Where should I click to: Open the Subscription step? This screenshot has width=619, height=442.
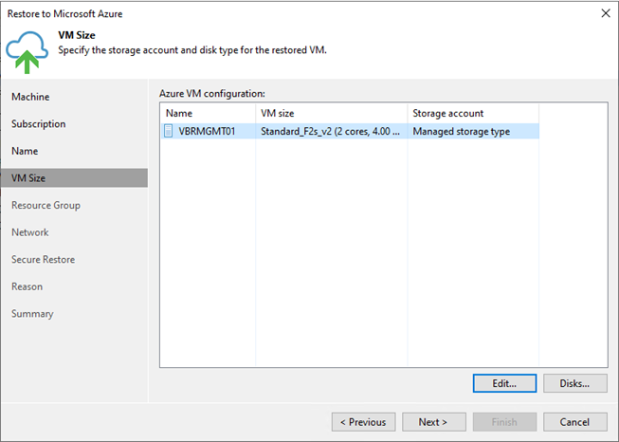[x=39, y=124]
